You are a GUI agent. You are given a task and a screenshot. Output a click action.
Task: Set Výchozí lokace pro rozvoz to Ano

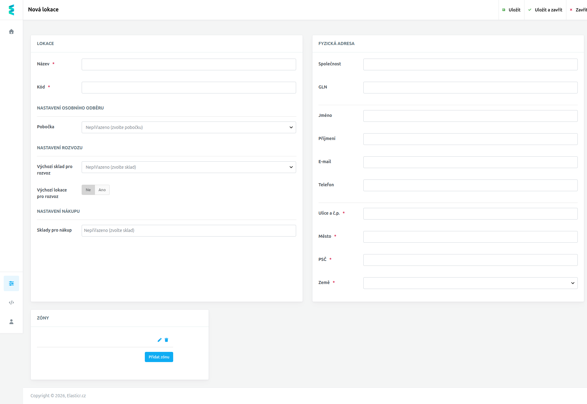tap(102, 190)
